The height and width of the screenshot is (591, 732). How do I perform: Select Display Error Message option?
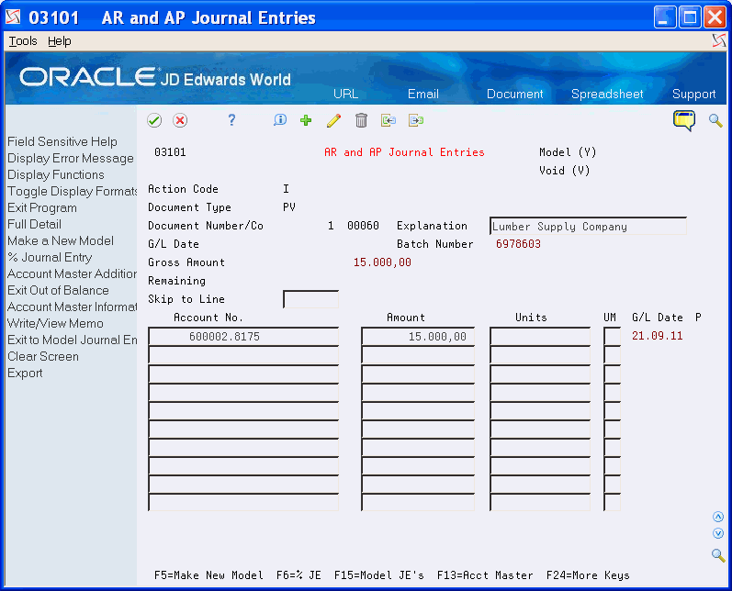[71, 158]
